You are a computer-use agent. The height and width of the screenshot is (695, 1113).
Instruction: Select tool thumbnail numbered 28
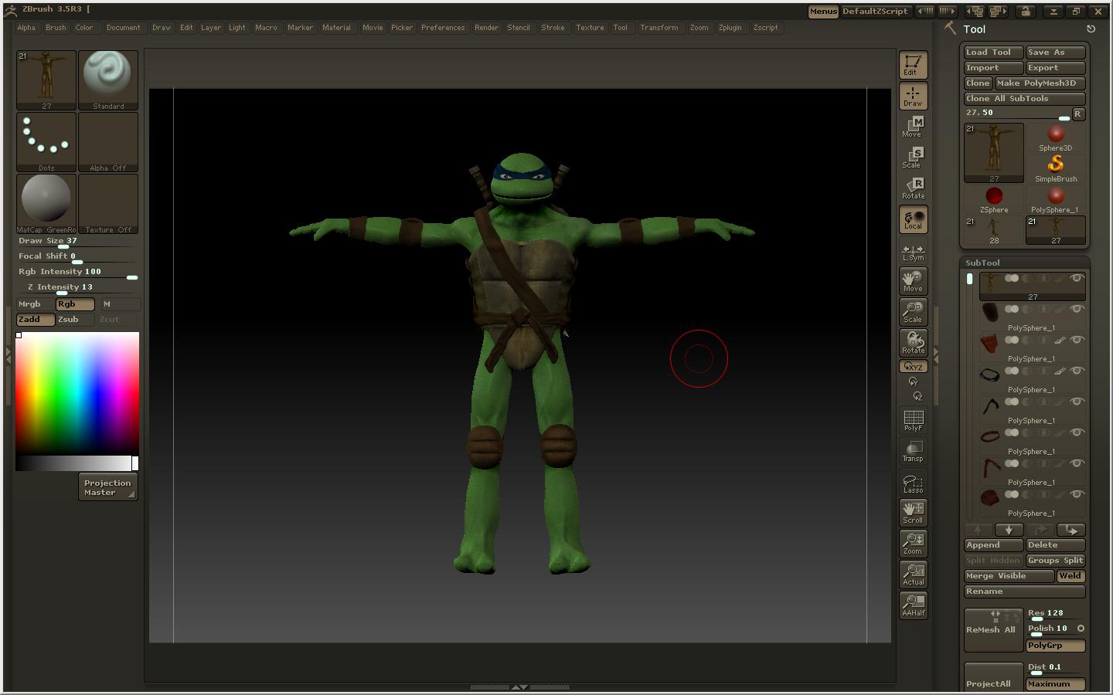pos(994,230)
